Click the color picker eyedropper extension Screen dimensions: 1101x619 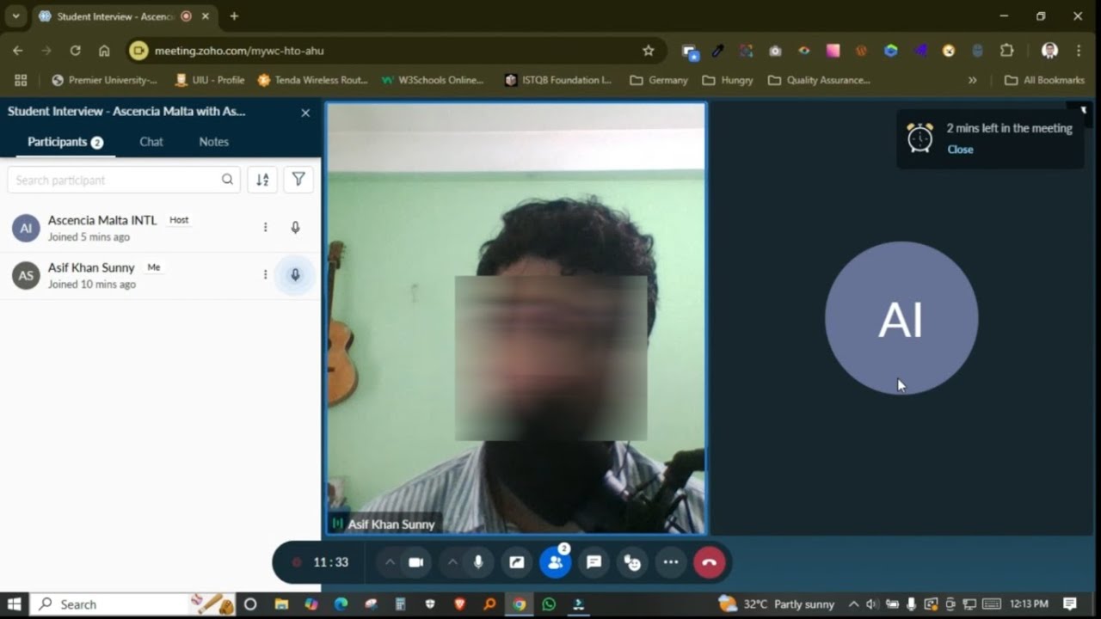(717, 51)
